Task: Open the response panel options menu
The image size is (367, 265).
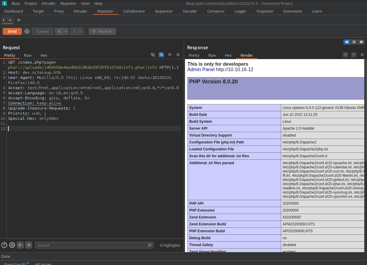Action: click(x=362, y=55)
